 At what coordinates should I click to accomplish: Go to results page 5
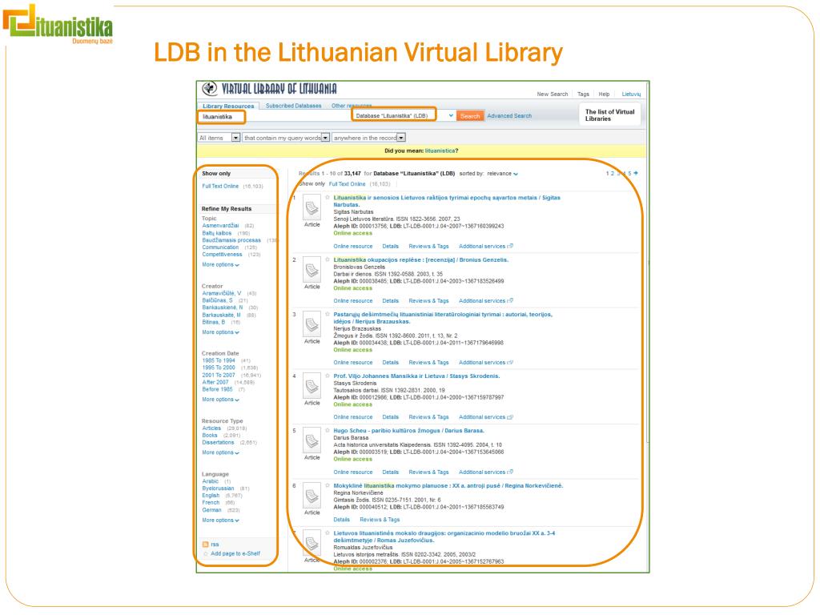click(629, 174)
